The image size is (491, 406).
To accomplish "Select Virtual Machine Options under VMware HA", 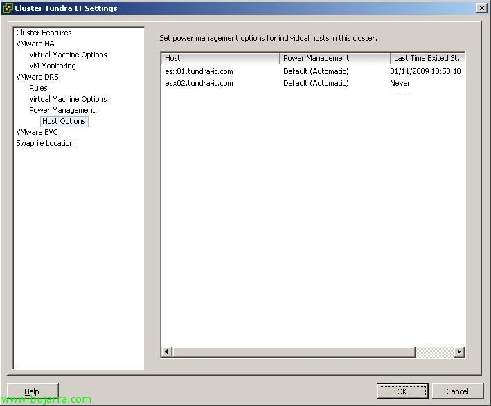I will point(68,55).
